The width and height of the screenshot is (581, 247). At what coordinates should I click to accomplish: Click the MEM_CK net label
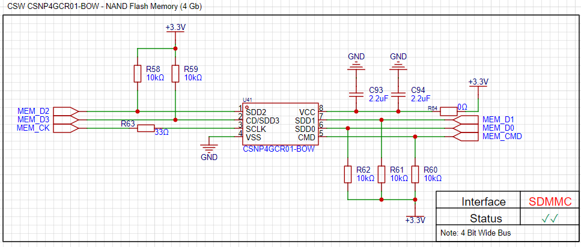(x=34, y=128)
